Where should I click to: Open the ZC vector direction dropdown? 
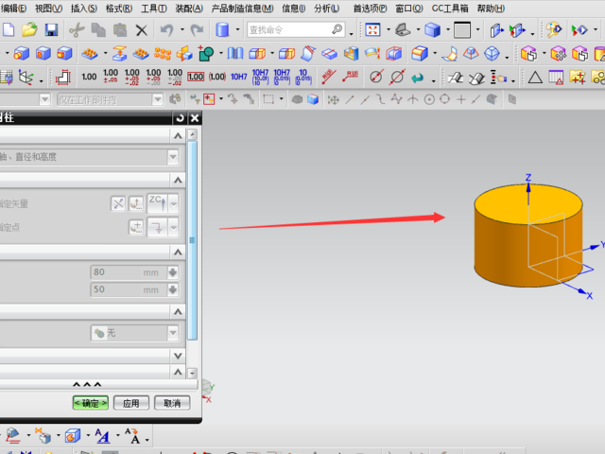pyautogui.click(x=173, y=202)
